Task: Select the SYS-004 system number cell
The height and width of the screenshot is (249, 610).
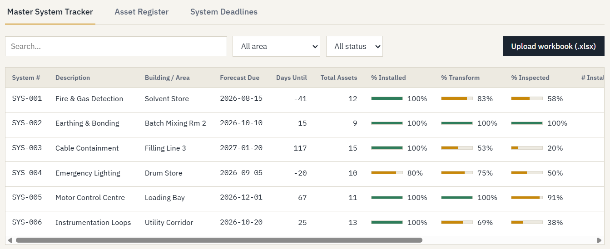Action: (27, 173)
